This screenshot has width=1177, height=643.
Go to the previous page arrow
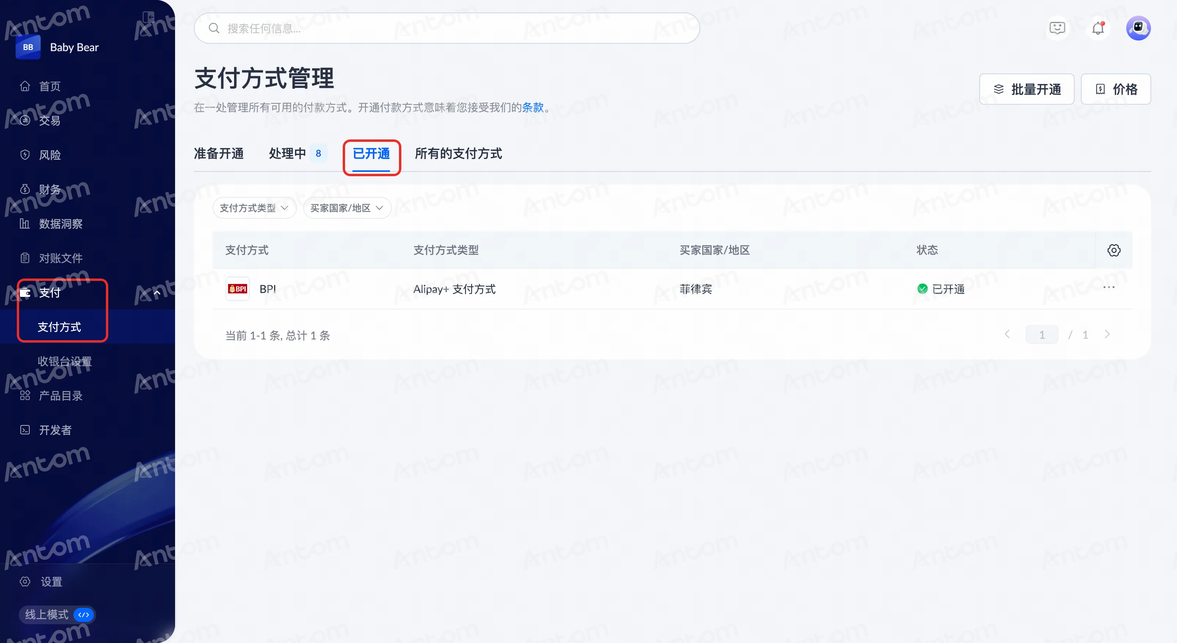pos(1007,334)
